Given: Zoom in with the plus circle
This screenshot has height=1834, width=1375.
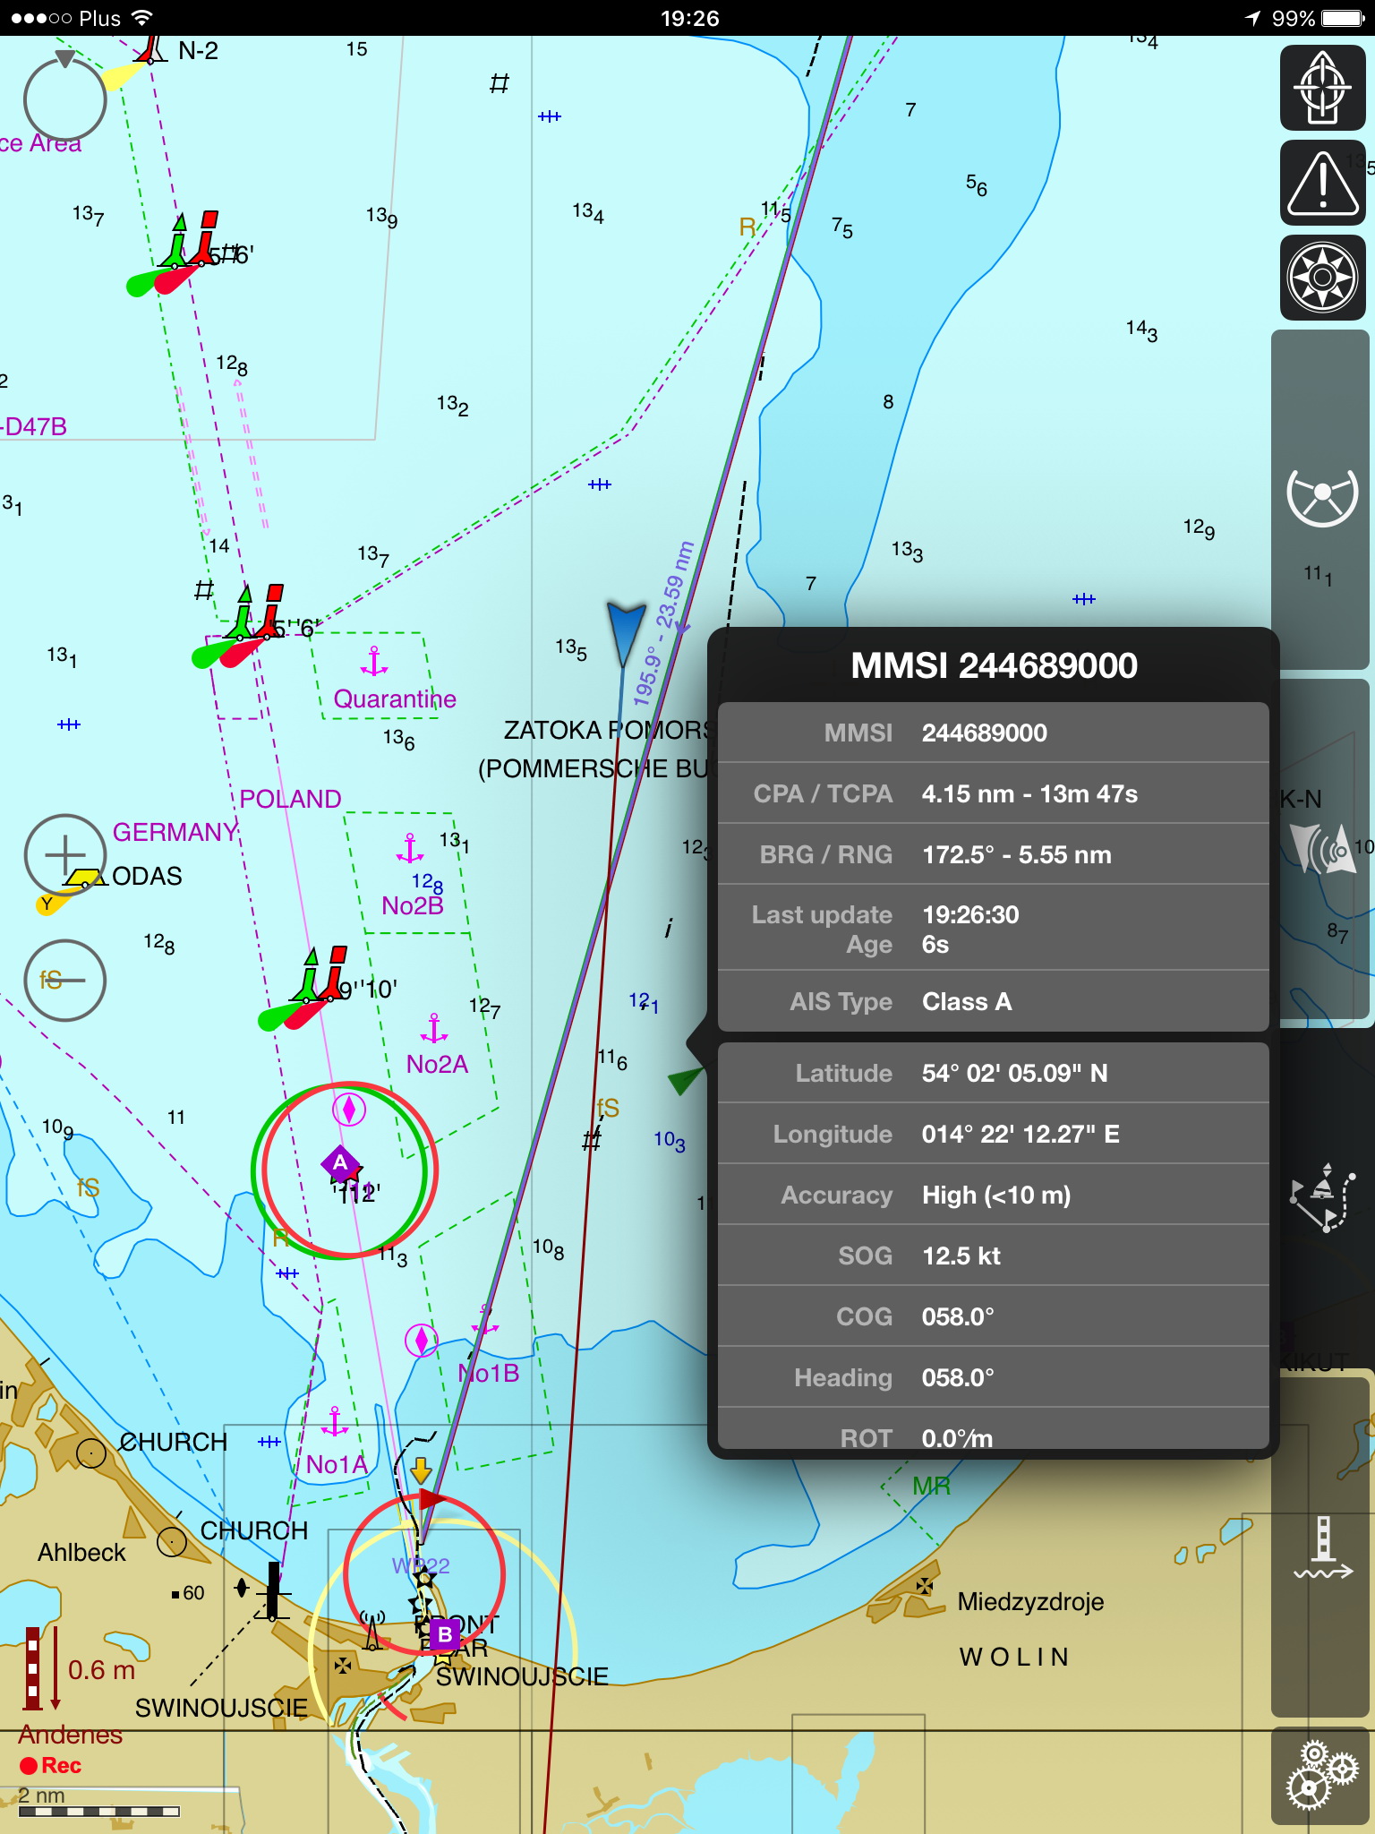Looking at the screenshot, I should [65, 855].
